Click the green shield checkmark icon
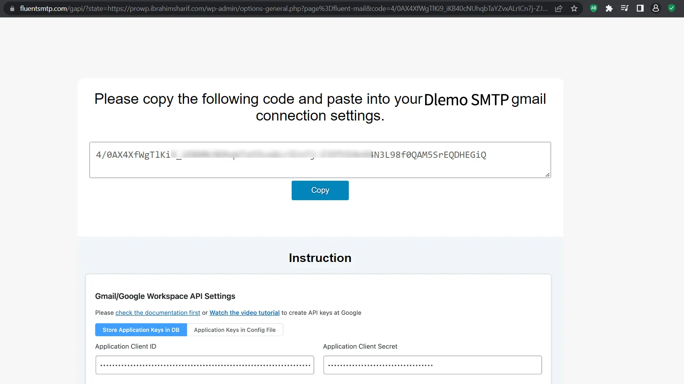 click(671, 8)
